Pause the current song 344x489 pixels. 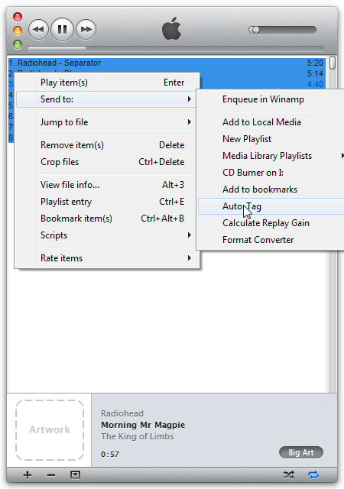[x=62, y=29]
